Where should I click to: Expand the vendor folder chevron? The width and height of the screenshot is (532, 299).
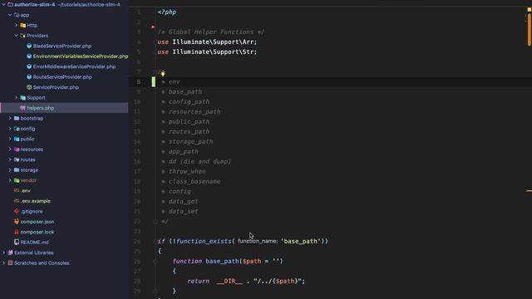[10, 180]
